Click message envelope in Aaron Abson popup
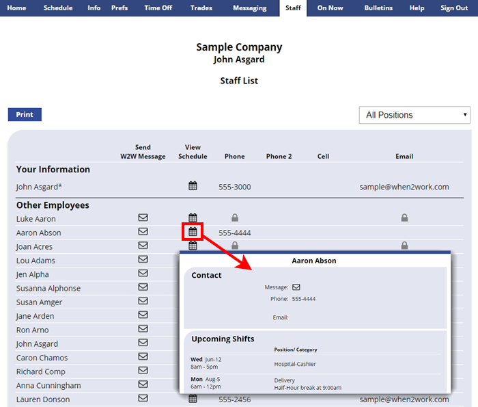The image size is (478, 407). pos(296,287)
